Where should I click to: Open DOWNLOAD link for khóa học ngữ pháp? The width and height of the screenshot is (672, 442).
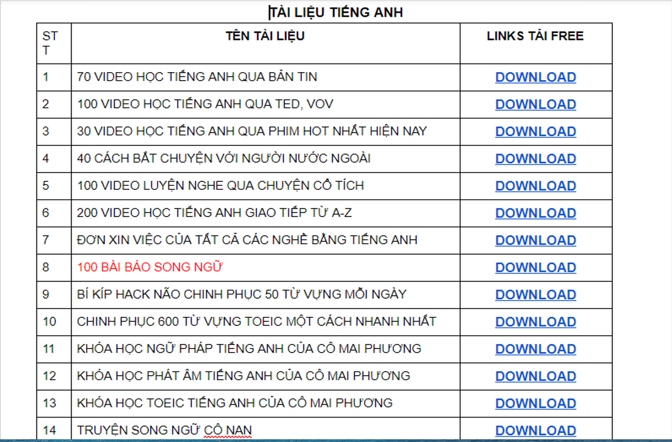pos(535,349)
